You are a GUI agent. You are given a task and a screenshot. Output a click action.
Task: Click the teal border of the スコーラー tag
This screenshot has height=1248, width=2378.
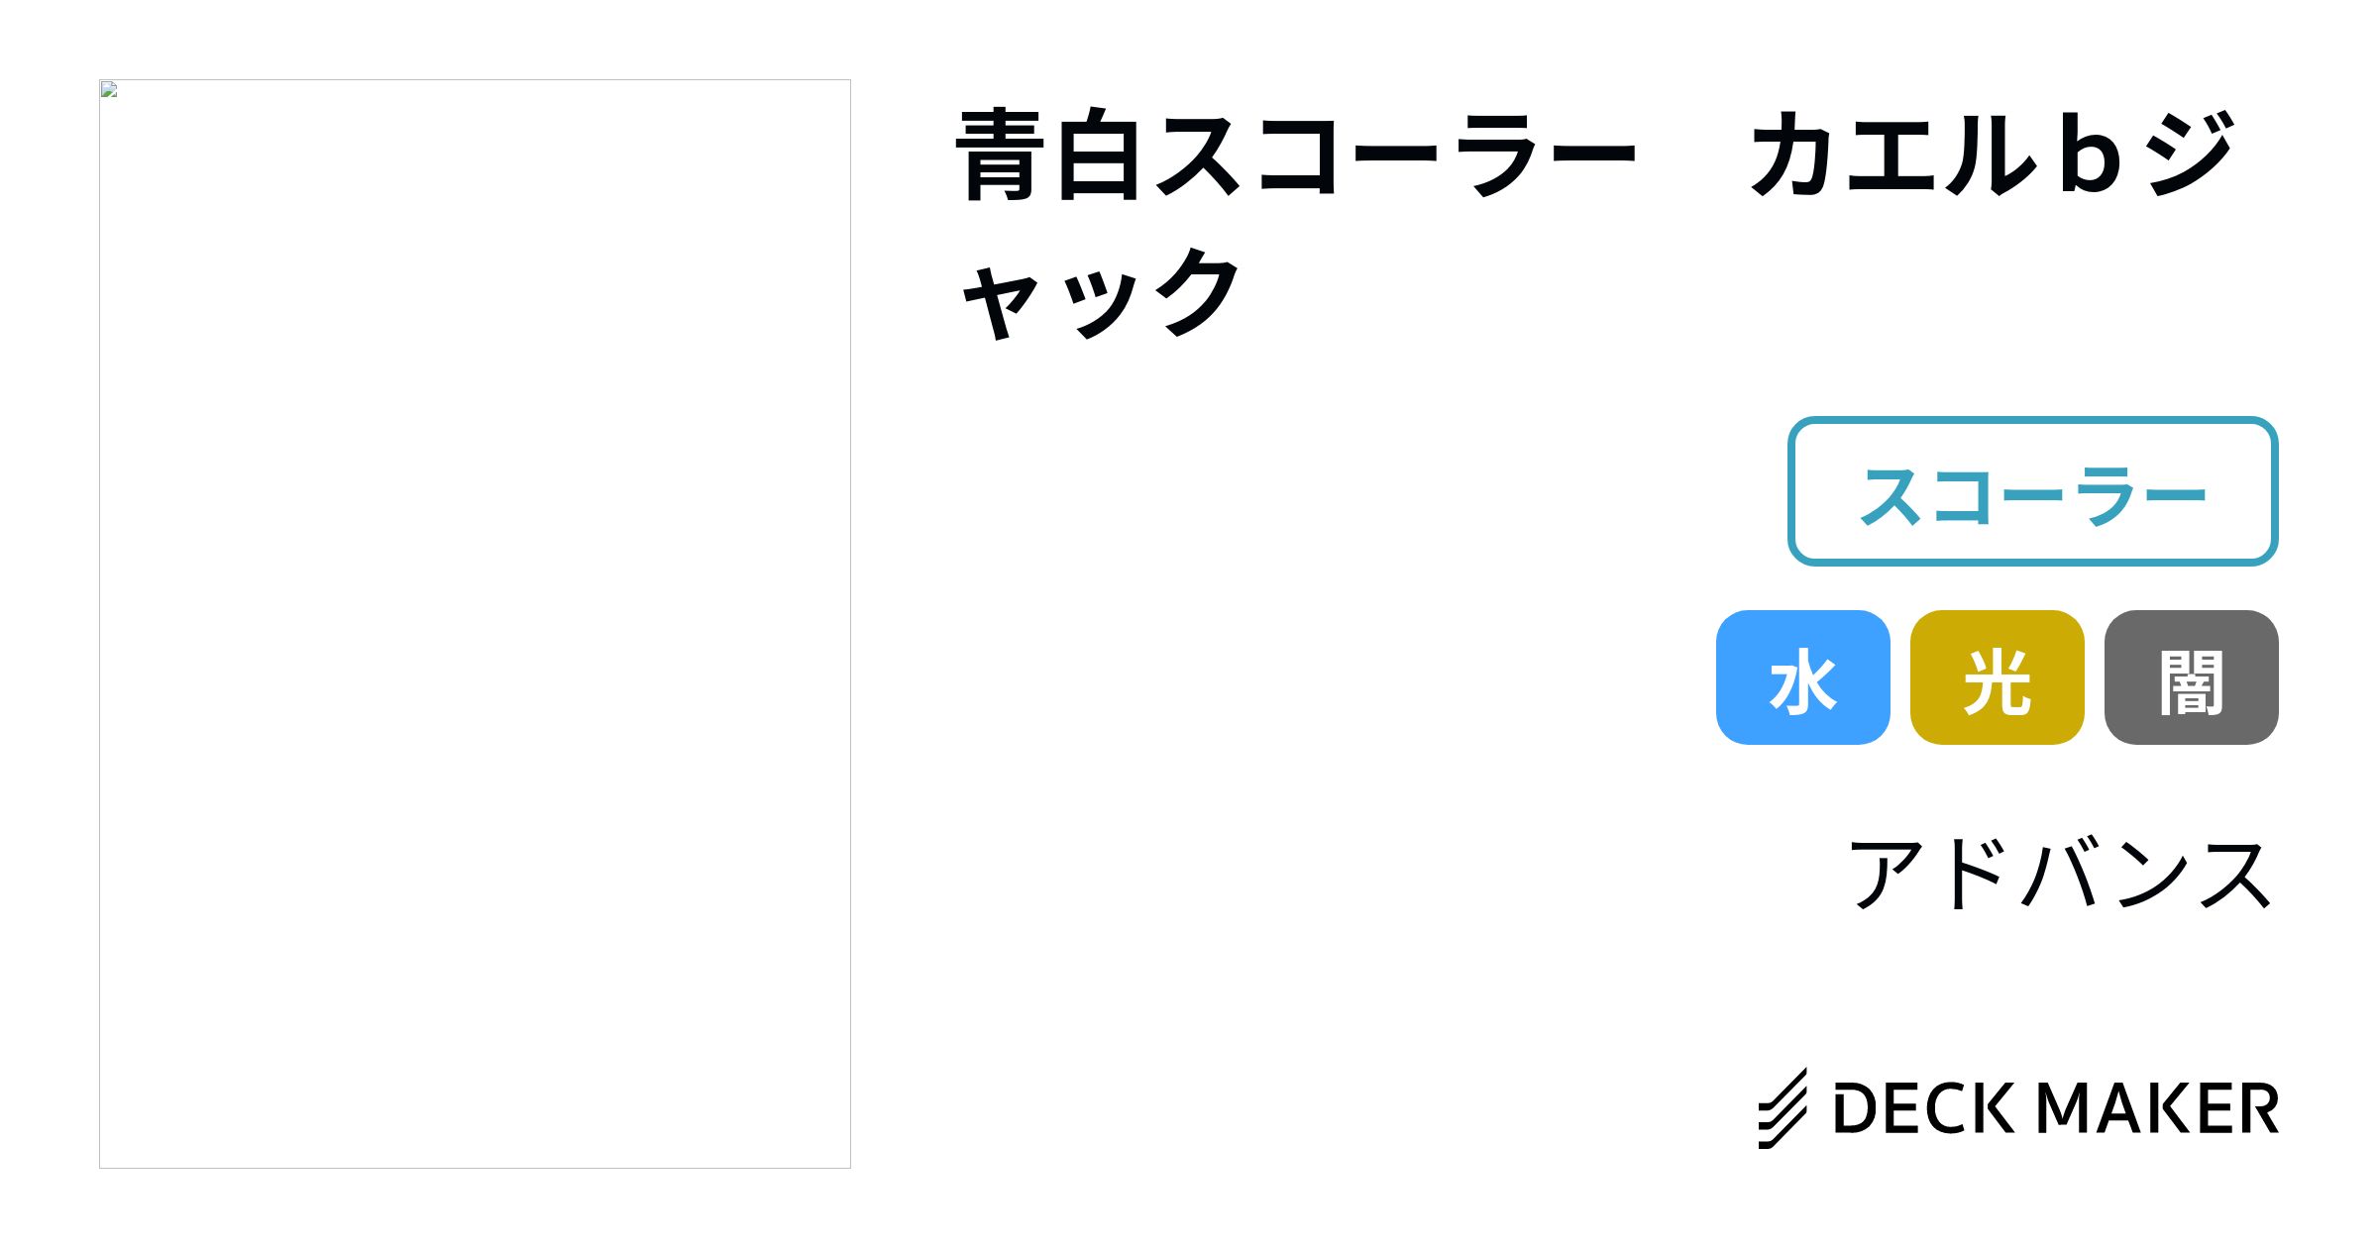pyautogui.click(x=2032, y=420)
